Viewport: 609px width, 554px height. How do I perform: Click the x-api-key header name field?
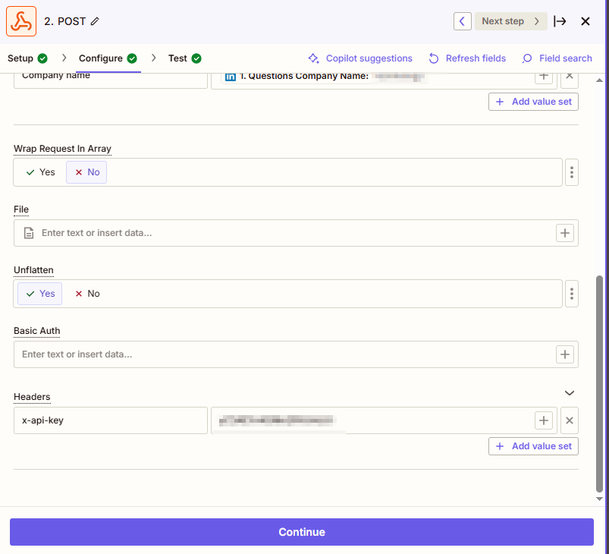[x=111, y=420]
